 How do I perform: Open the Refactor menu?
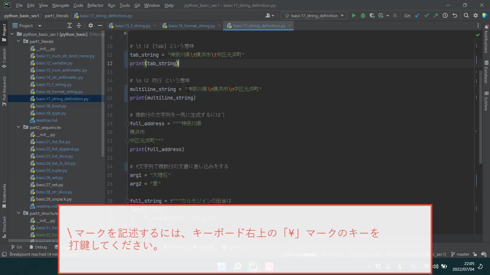(x=95, y=5)
